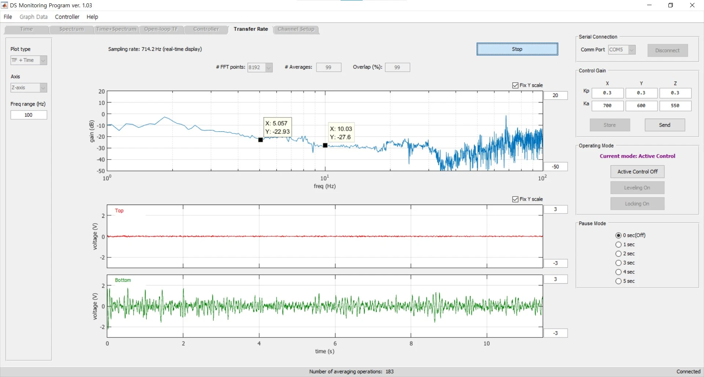Expand the FFT points dropdown
704x377 pixels.
(x=260, y=67)
